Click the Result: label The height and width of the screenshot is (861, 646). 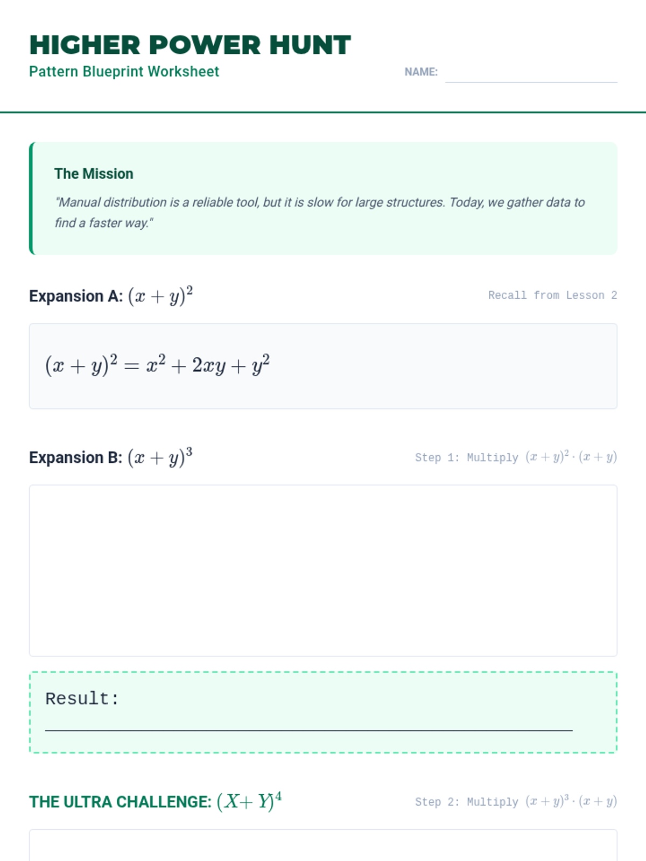click(82, 698)
